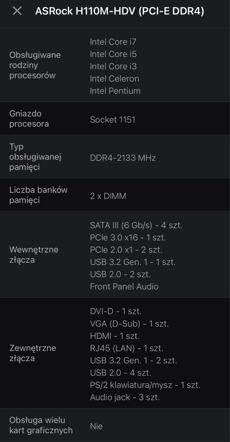Viewport: 230px width, 442px height.
Task: Close the ASRock H110M-HDV specification panel
Action: point(17,11)
